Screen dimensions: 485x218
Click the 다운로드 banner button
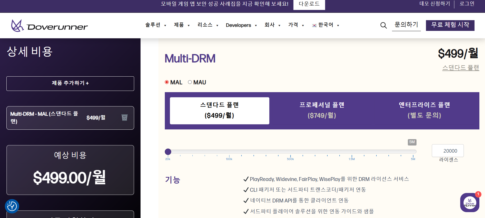tap(309, 4)
